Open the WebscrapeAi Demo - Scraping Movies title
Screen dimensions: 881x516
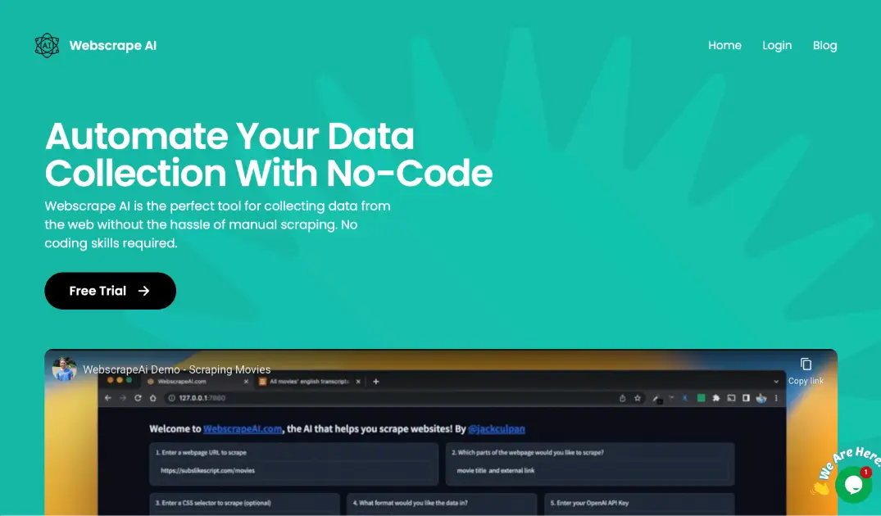177,369
